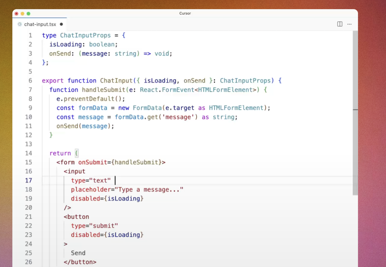Click "<form" tag on line 15
The width and height of the screenshot is (386, 267).
(66, 162)
